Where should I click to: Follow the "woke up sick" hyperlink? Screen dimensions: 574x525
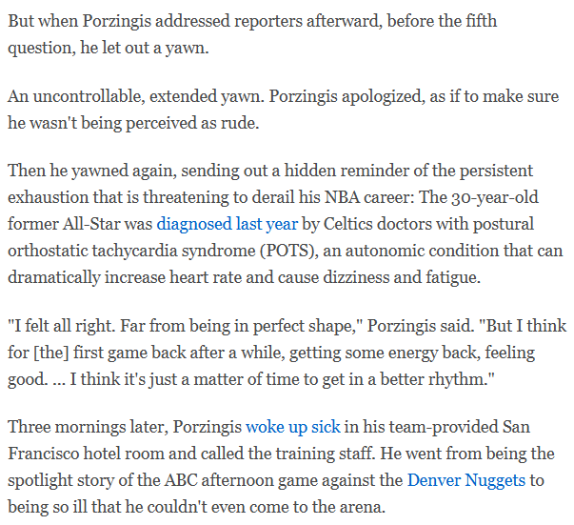[292, 428]
